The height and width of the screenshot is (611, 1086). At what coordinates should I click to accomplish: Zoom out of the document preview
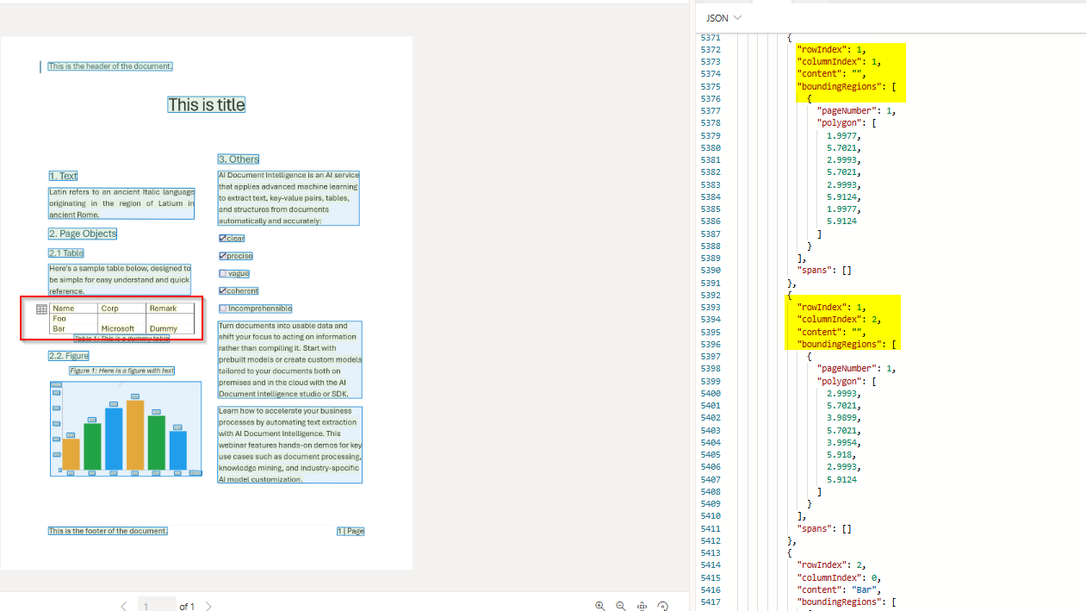tap(621, 606)
